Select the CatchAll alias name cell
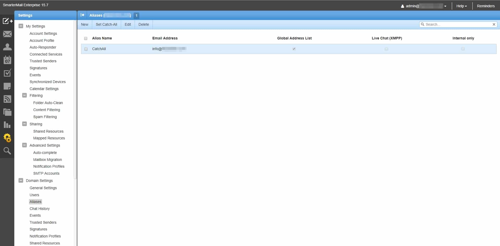This screenshot has height=246, width=500. (x=99, y=49)
